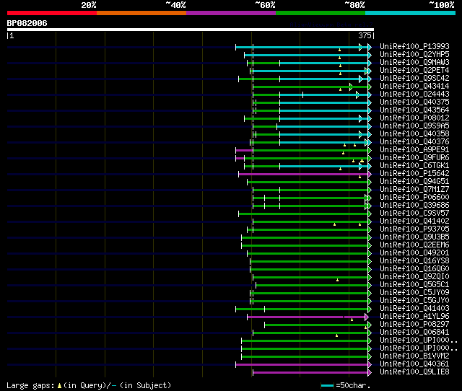Click UniRef100_P93705 hit name
The image size is (462, 391).
point(414,229)
